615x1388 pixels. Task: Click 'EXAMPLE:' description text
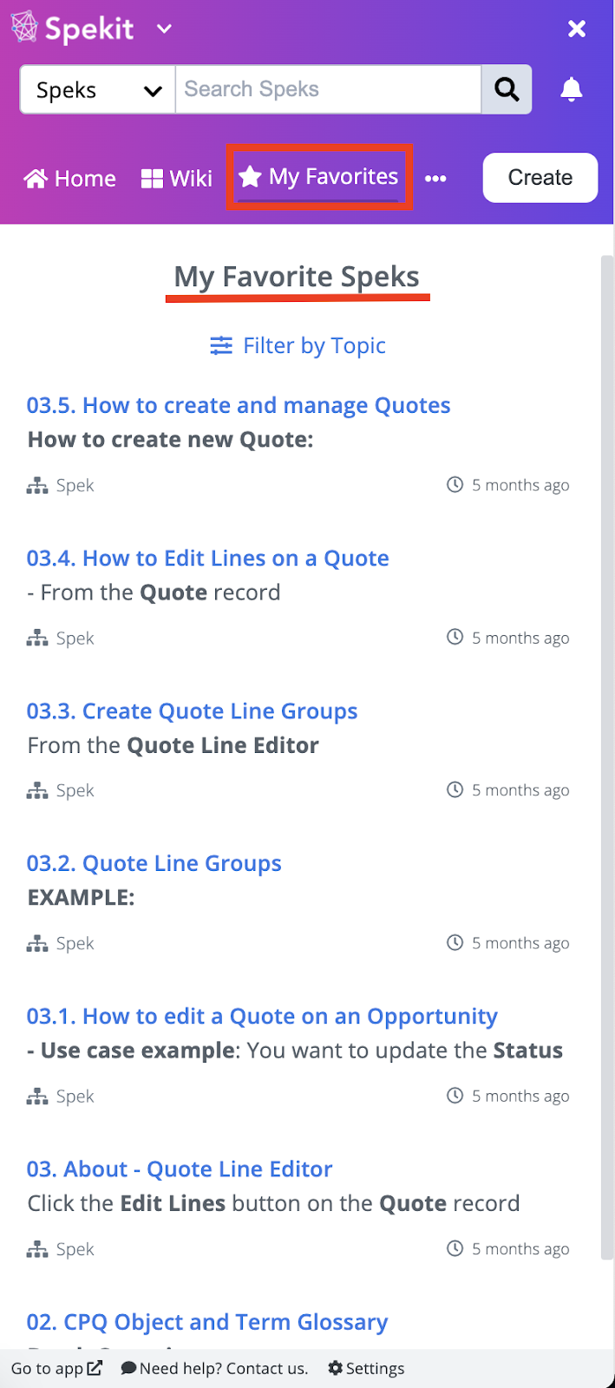point(81,898)
